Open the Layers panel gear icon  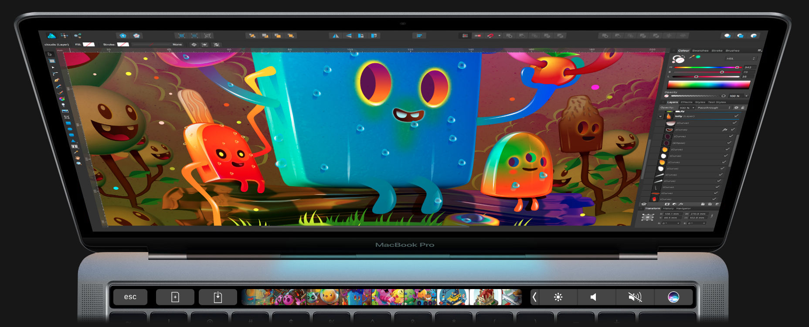click(736, 108)
